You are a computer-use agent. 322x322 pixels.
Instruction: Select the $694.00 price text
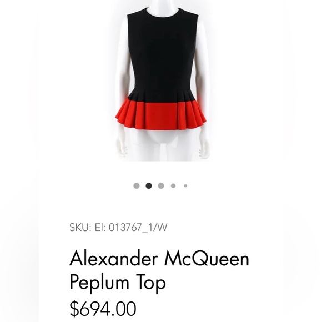(103, 309)
